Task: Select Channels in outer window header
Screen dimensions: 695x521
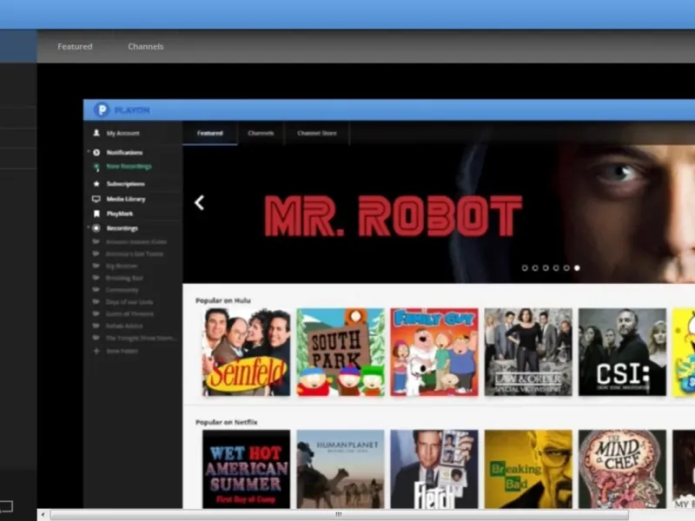Action: tap(146, 47)
